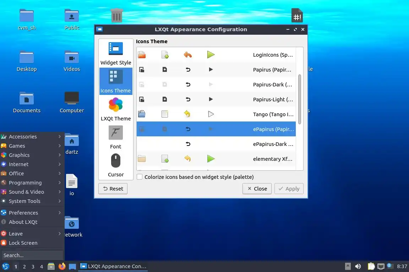Choose the Papirus-Light icon theme

click(216, 99)
